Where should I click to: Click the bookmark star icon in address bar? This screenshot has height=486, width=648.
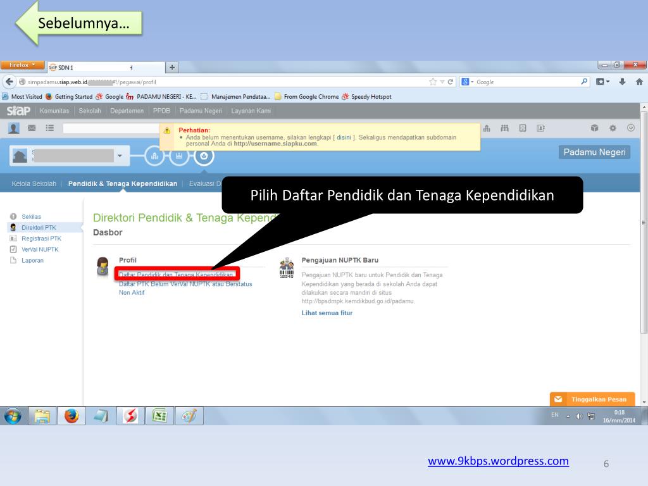(x=433, y=82)
